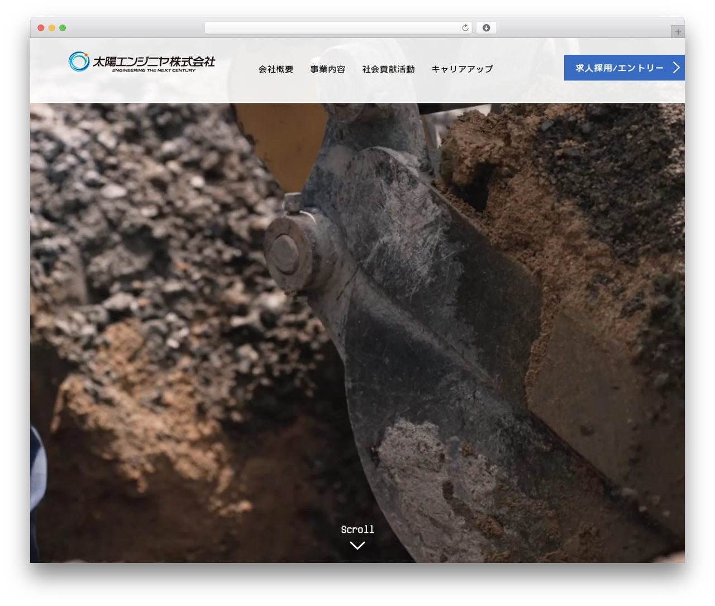Select キャリアアップ in the navigation
This screenshot has width=715, height=606.
463,69
